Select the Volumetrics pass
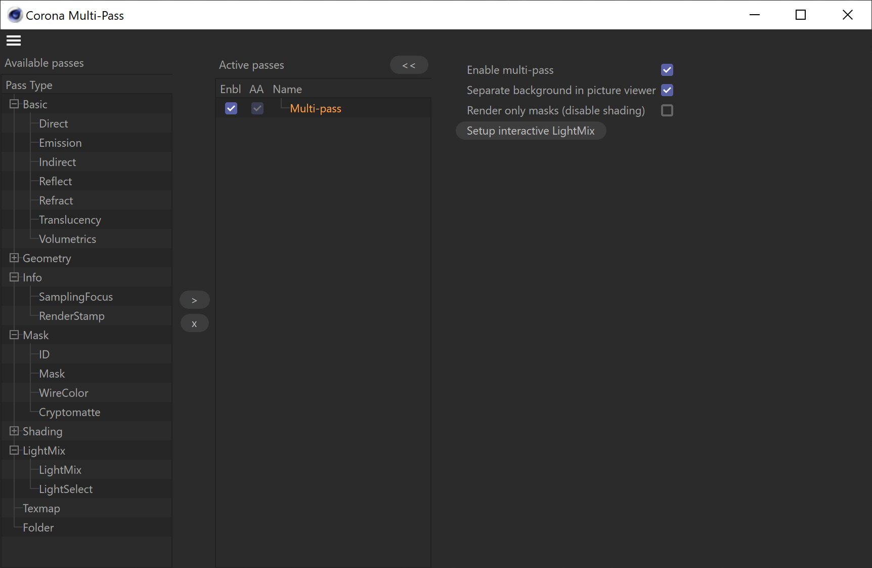This screenshot has height=568, width=872. [x=67, y=239]
